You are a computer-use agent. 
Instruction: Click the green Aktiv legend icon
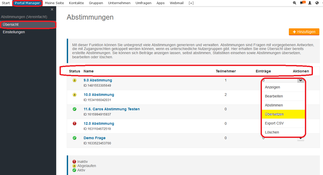[x=74, y=170]
